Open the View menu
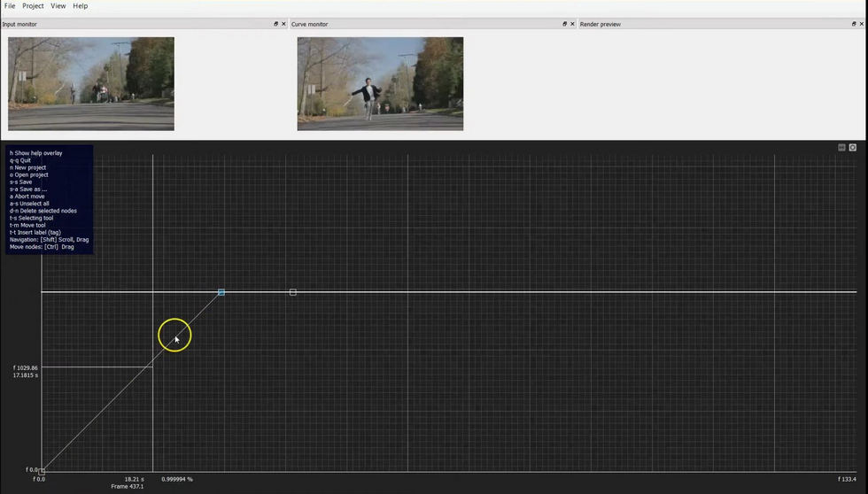Screen dimensions: 868x494 [58, 6]
